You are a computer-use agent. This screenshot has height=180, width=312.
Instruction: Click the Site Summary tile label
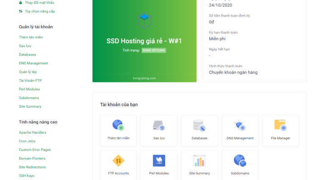click(x=200, y=173)
